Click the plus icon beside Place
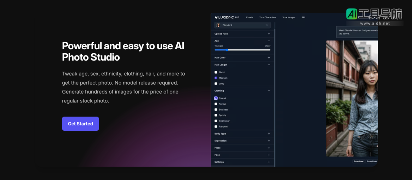This screenshot has width=412, height=180. tap(269, 148)
